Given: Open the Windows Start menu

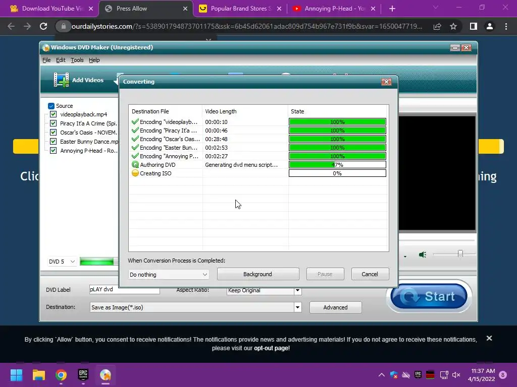Looking at the screenshot, I should pos(16,375).
